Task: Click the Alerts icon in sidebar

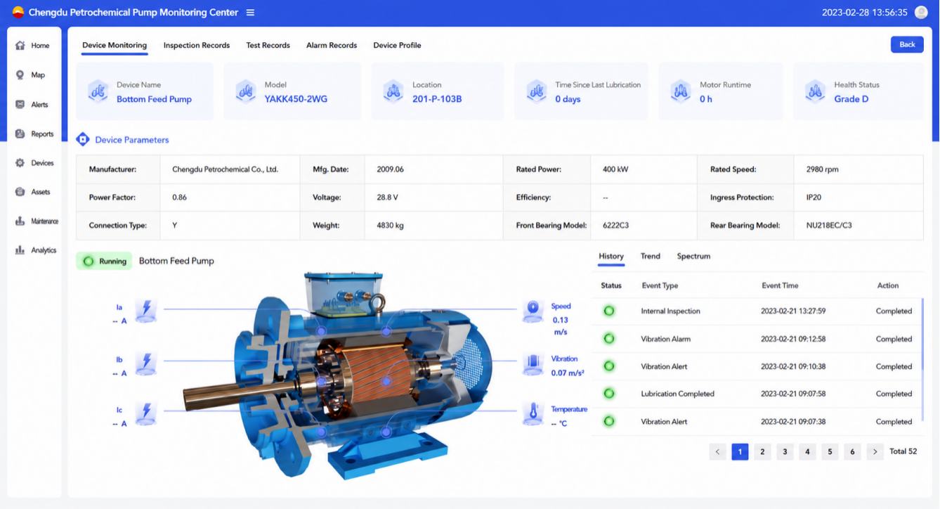Action: pos(20,105)
